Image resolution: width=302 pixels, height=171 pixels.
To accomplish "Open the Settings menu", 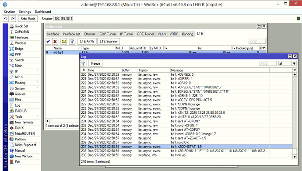I will coord(25,12).
